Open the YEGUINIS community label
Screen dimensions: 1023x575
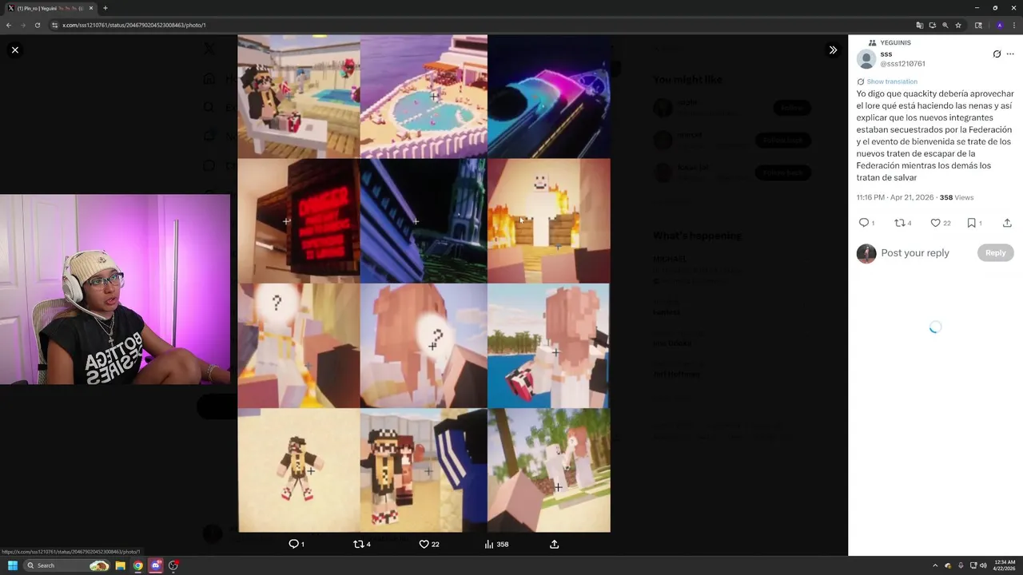tap(895, 42)
